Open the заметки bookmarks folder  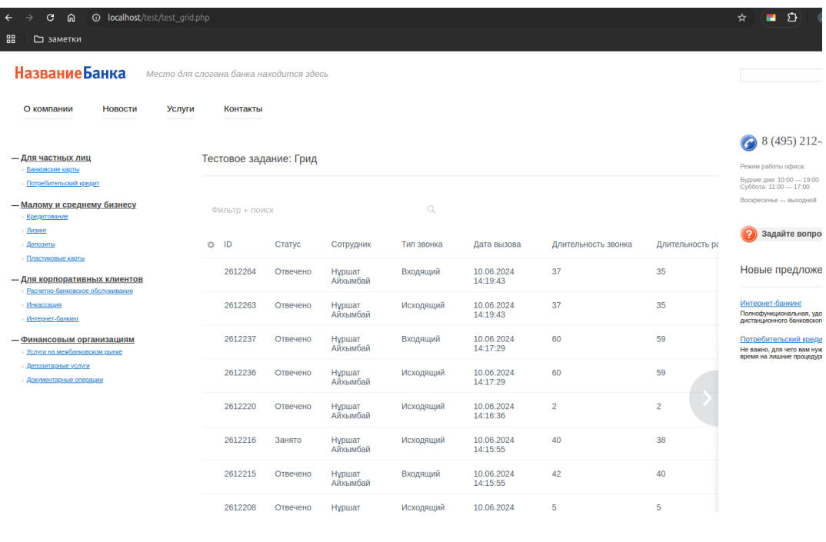coord(58,39)
